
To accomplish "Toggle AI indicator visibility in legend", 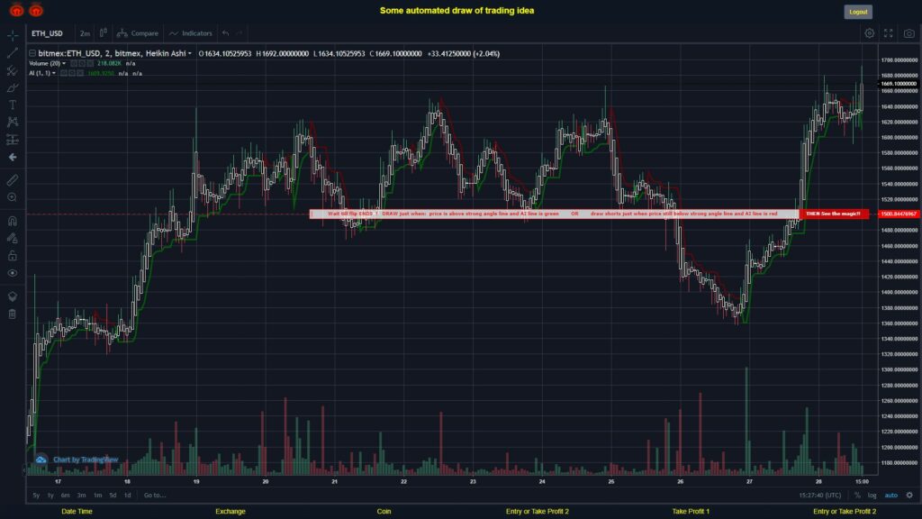I will pos(64,74).
